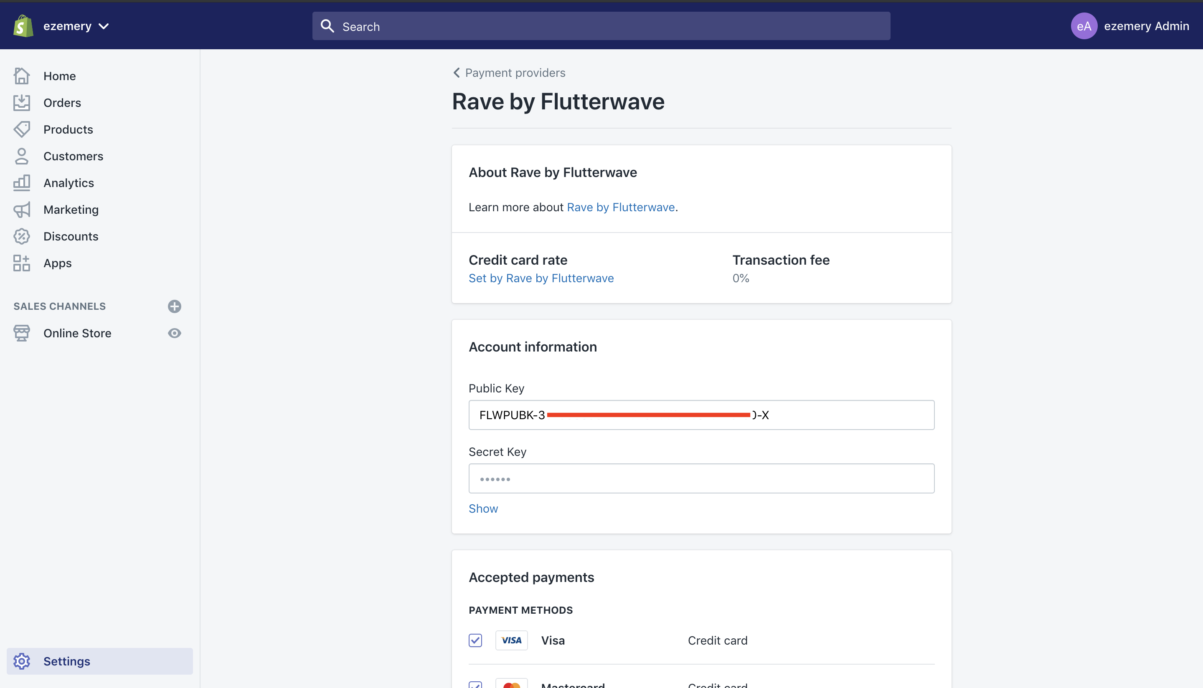Viewport: 1203px width, 688px height.
Task: Open Online Store sales channel
Action: click(x=78, y=333)
